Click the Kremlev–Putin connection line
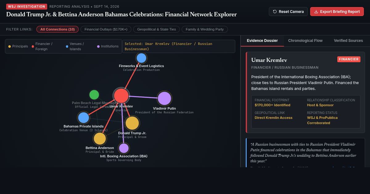Screen dimensions: 370x194 tap(143, 97)
